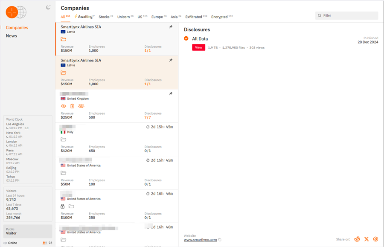Click the UK flag icon
Image resolution: width=384 pixels, height=247 pixels.
(x=63, y=99)
